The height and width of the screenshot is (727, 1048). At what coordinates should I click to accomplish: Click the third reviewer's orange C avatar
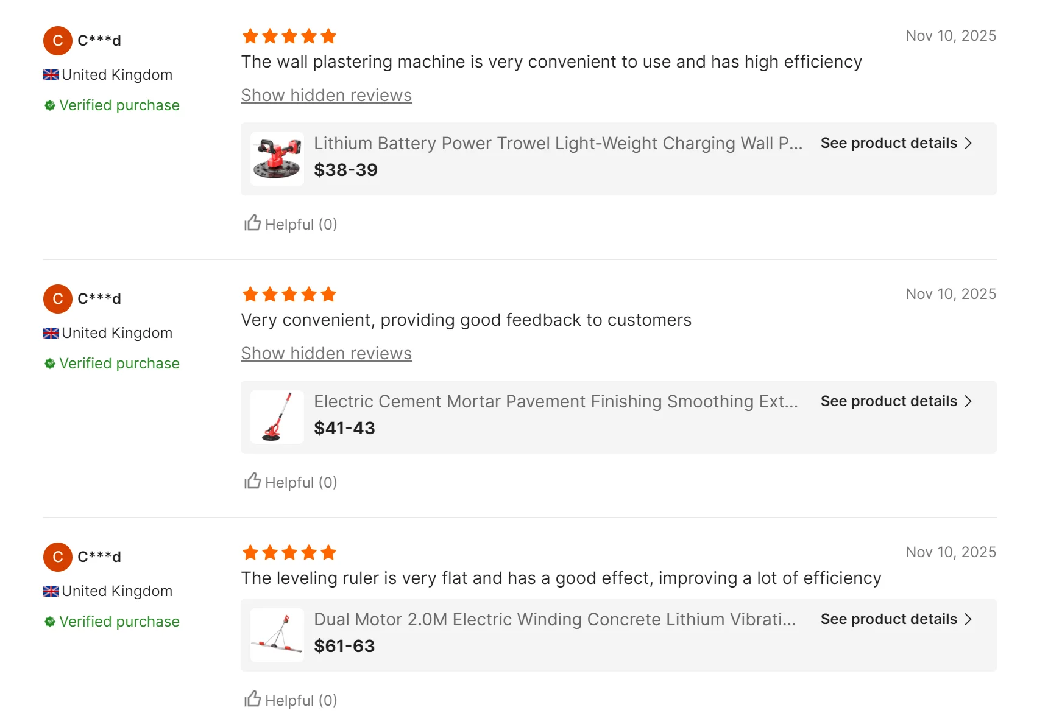point(58,557)
